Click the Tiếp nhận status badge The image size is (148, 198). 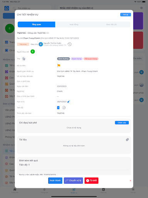click(x=23, y=44)
